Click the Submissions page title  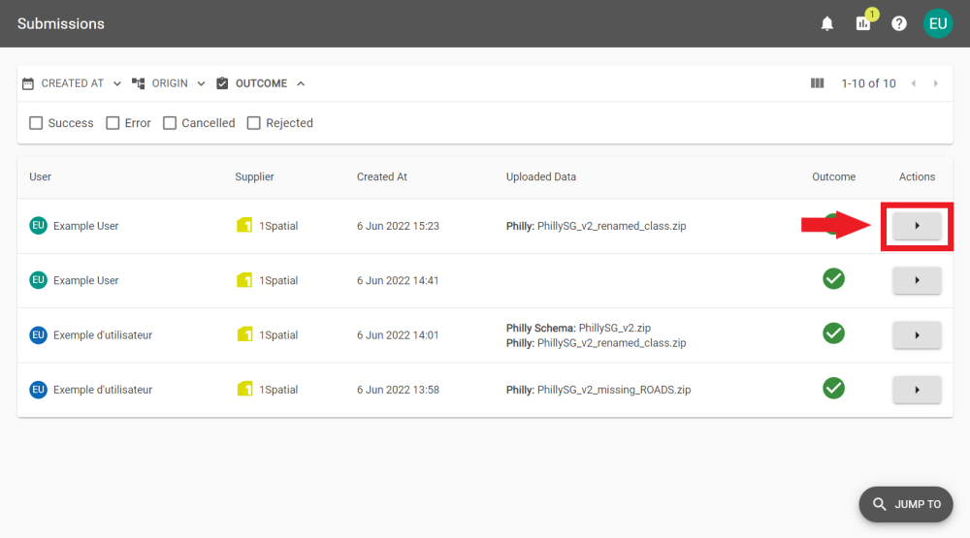(x=60, y=23)
